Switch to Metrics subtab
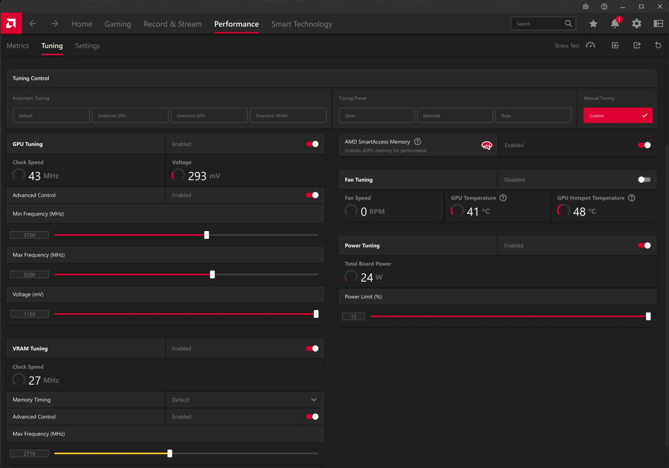669x468 pixels. [18, 46]
